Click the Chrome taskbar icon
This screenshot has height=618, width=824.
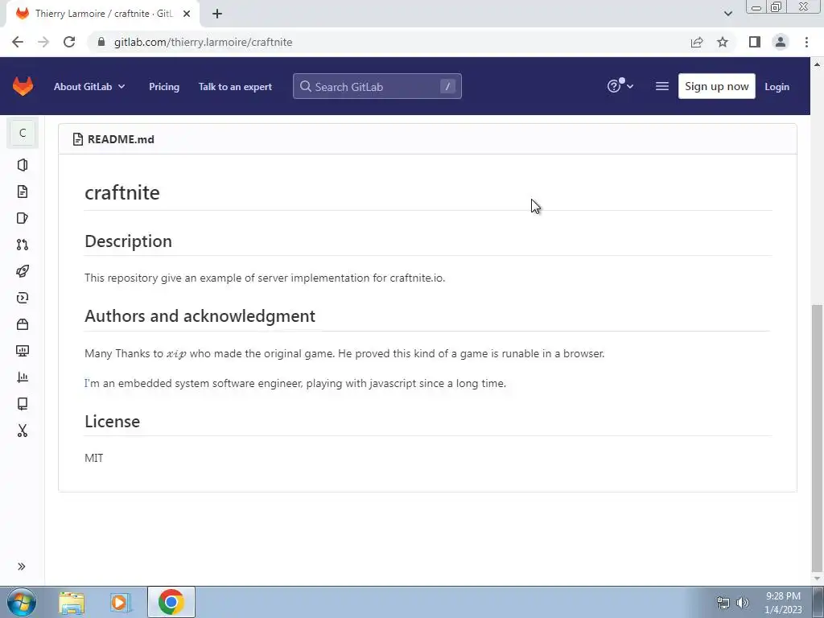click(171, 602)
